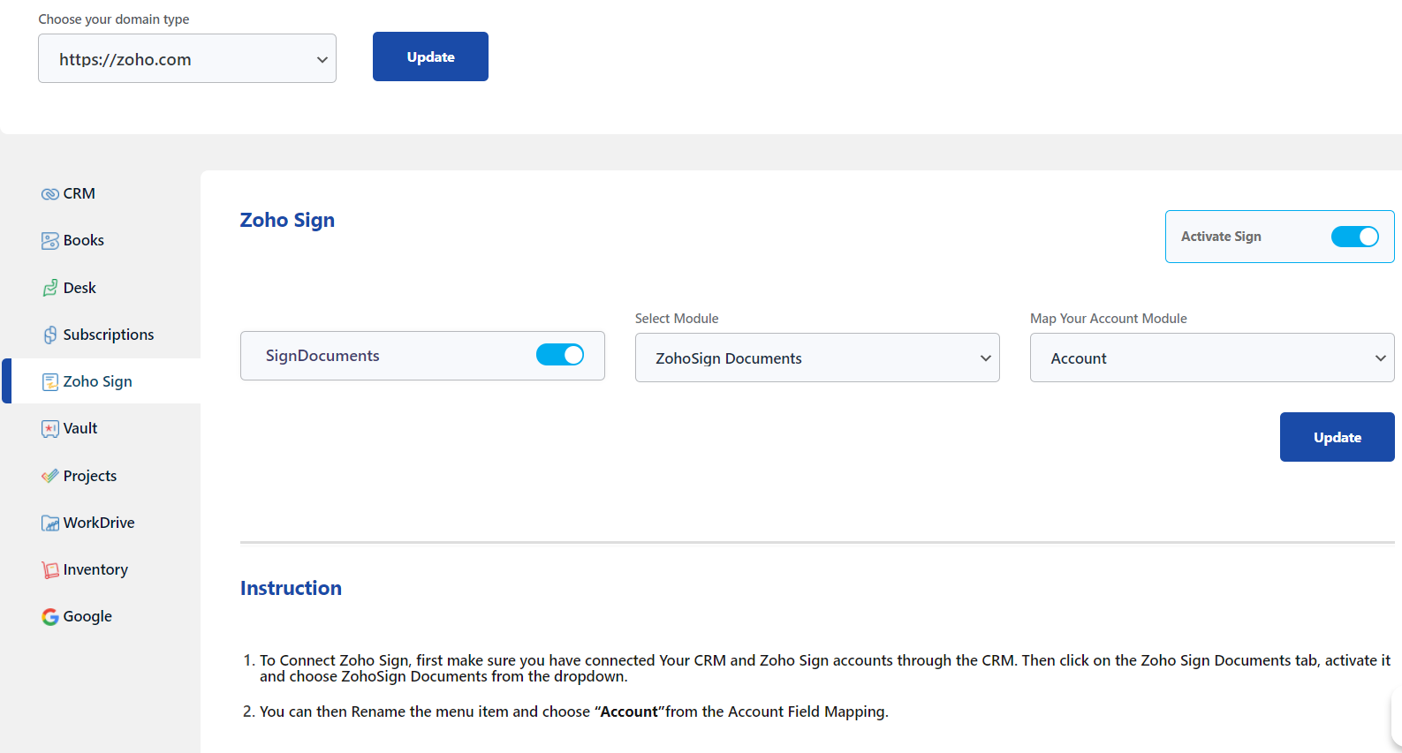The image size is (1402, 753).
Task: Click the Update button under Account module
Action: click(1337, 437)
